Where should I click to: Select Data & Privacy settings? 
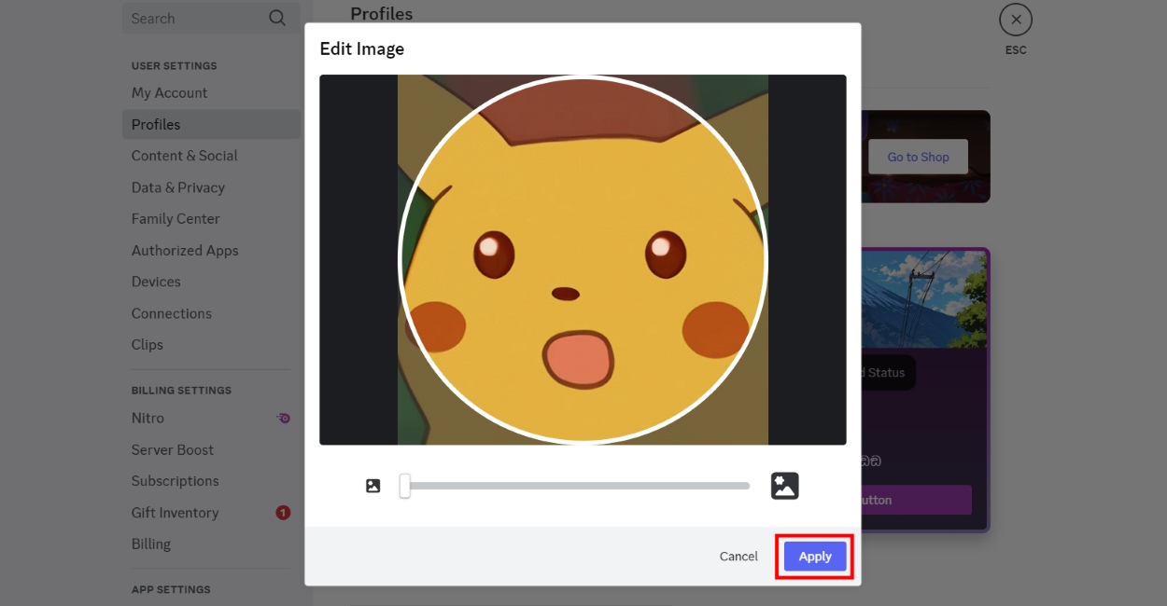177,186
